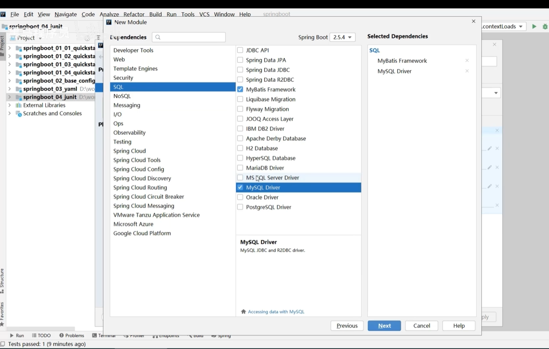Open the Favorites side panel
Image resolution: width=549 pixels, height=349 pixels.
pyautogui.click(x=2, y=315)
